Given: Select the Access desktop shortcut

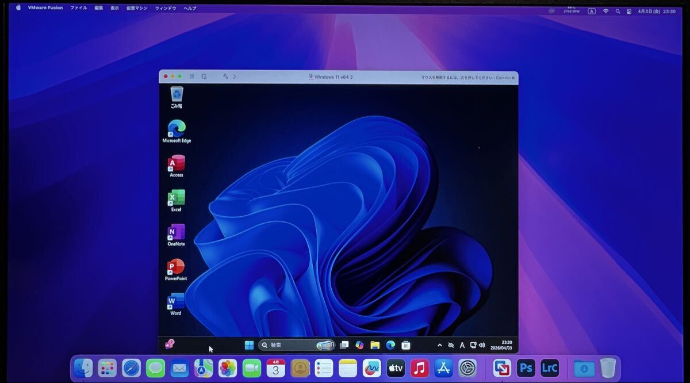Looking at the screenshot, I should coord(176,164).
